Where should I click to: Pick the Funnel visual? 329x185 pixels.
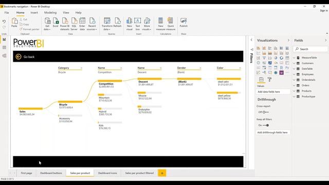(x=264, y=58)
